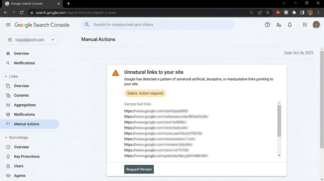Open a new browser tab

68,4
